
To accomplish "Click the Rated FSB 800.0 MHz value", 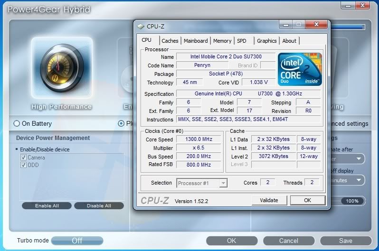I will [199, 165].
